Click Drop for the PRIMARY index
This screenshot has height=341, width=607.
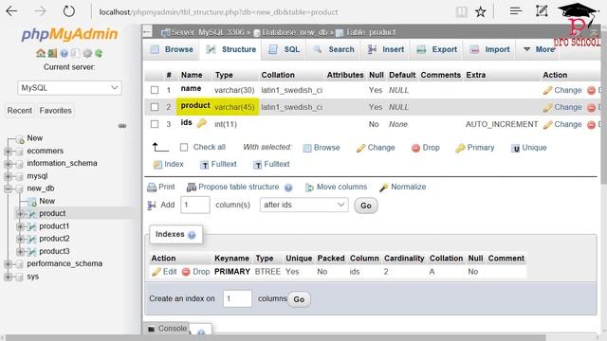(196, 272)
